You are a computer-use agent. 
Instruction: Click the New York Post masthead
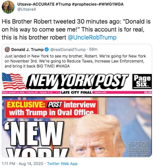(x=77, y=81)
